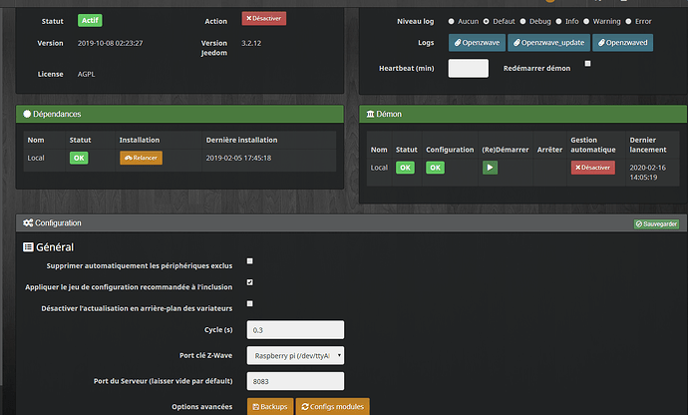This screenshot has width=688, height=415.
Task: Open Backups from advanced options
Action: (x=270, y=407)
